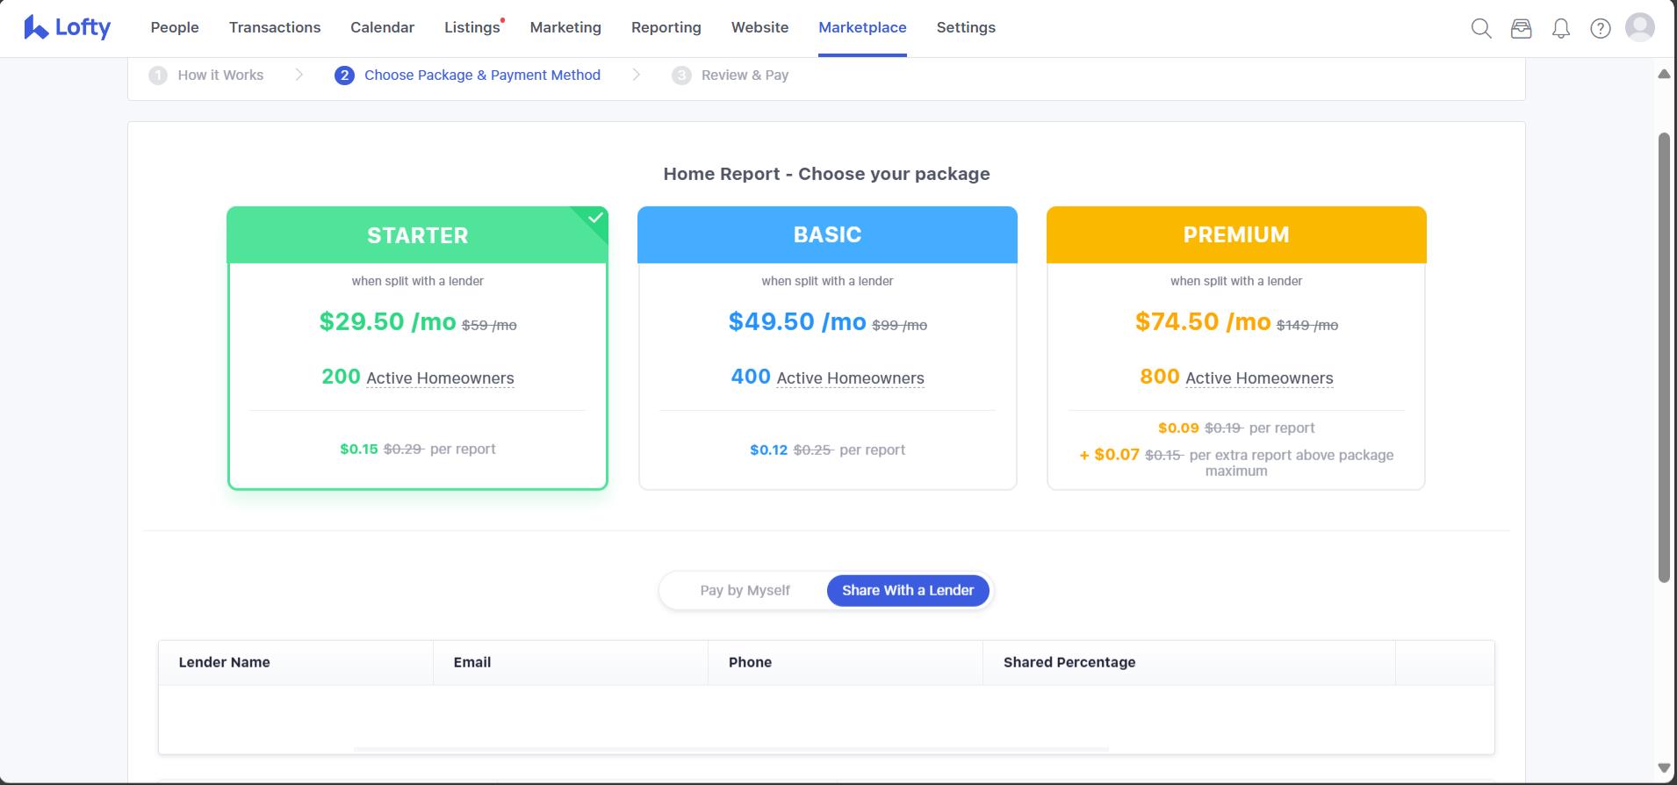Open the People menu
The image size is (1677, 785).
(x=175, y=27)
